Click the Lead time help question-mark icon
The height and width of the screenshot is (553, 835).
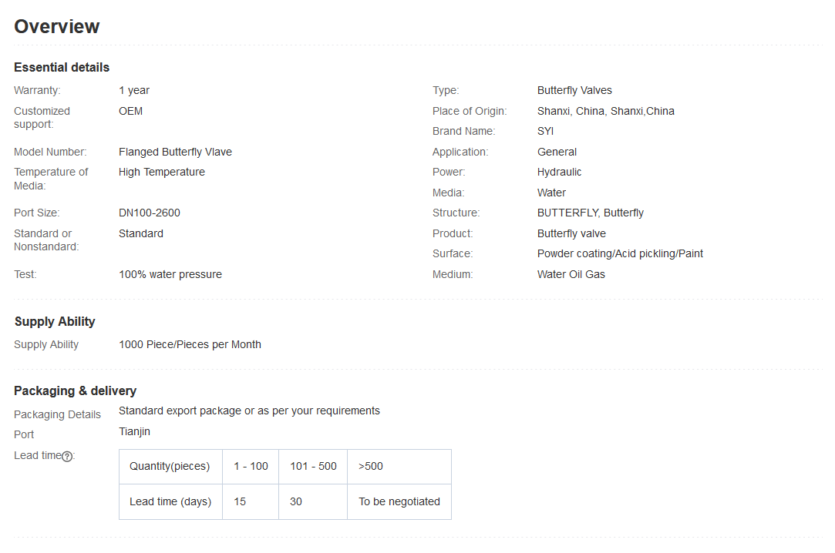[x=67, y=456]
